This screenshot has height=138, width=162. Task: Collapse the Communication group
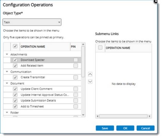pyautogui.click(x=7, y=71)
